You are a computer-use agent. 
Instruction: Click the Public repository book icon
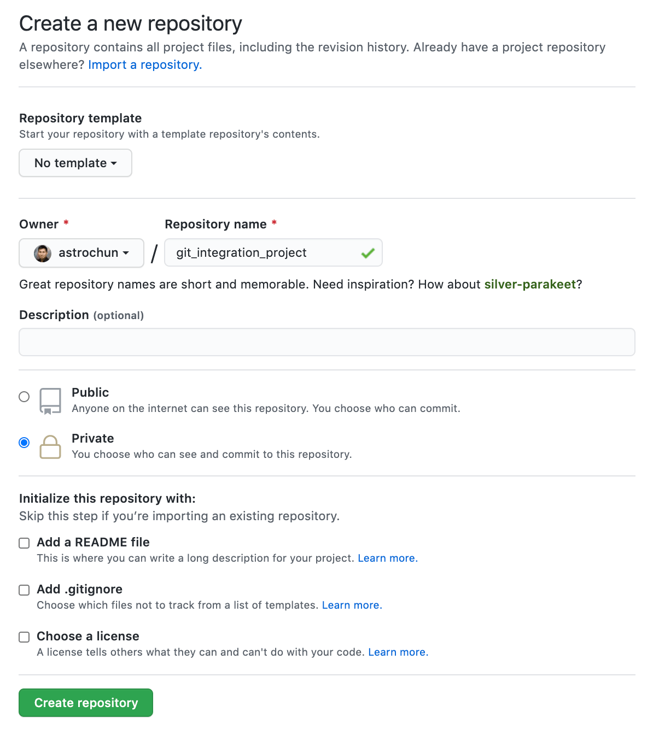[50, 401]
